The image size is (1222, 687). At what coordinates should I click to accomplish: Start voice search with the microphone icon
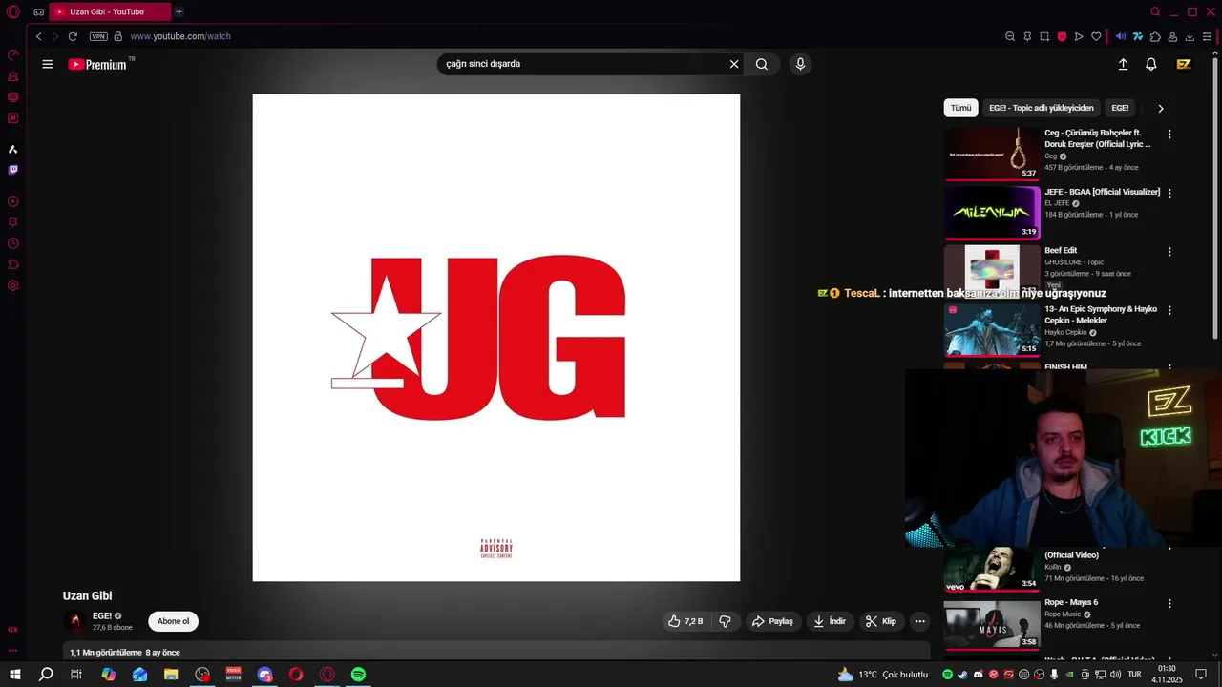[x=800, y=64]
